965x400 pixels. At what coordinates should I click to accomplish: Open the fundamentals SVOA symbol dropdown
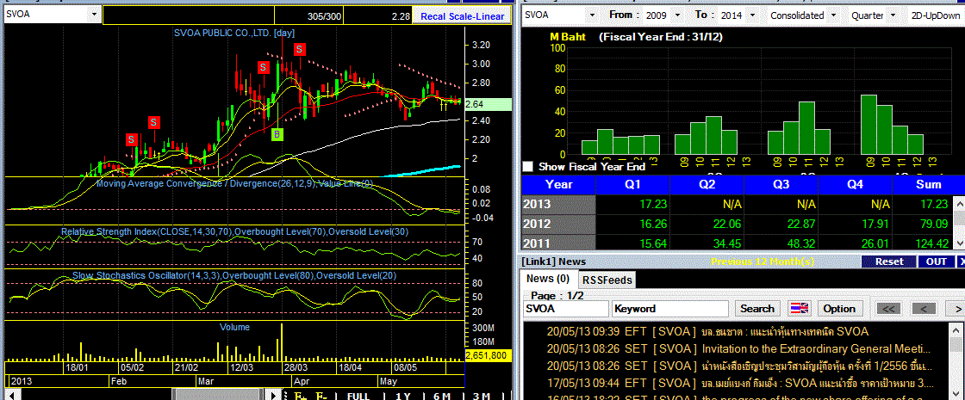(x=591, y=15)
